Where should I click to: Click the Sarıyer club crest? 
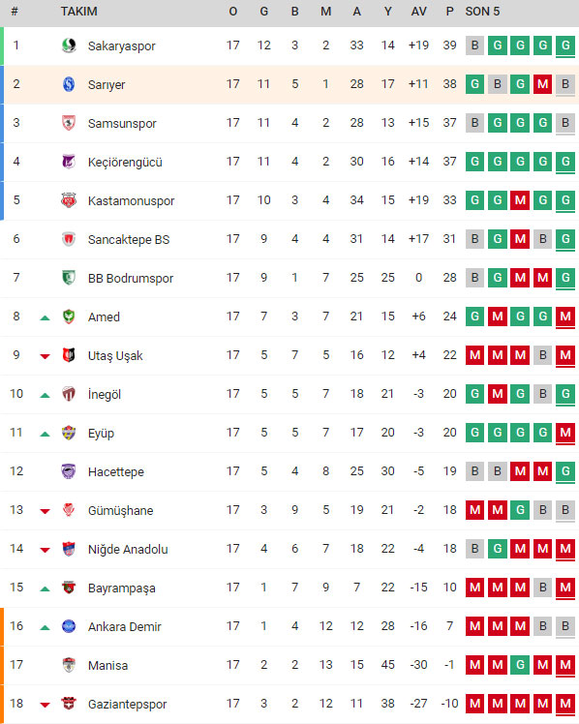[69, 84]
